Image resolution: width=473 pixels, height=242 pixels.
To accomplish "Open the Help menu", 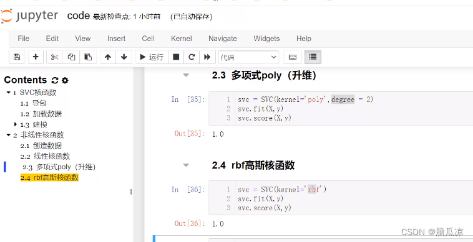I will point(304,39).
